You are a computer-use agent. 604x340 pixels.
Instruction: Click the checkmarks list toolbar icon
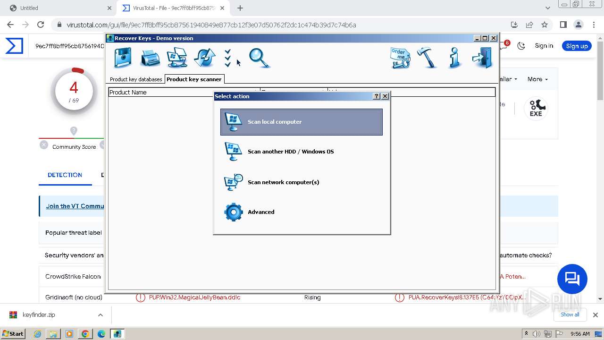coord(228,58)
